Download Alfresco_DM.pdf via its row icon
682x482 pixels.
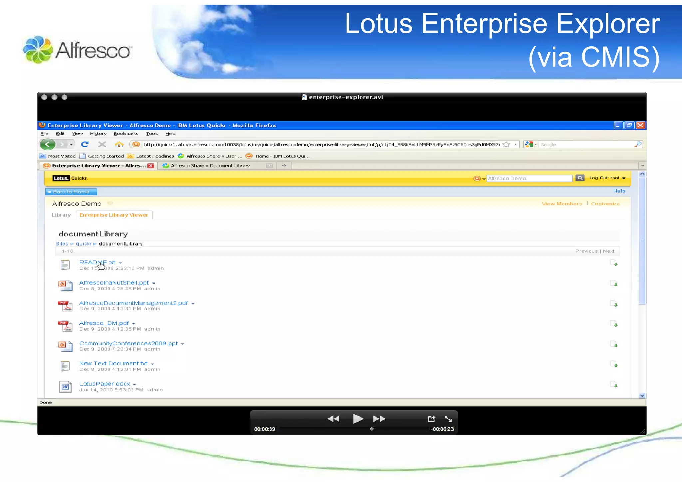tap(614, 324)
